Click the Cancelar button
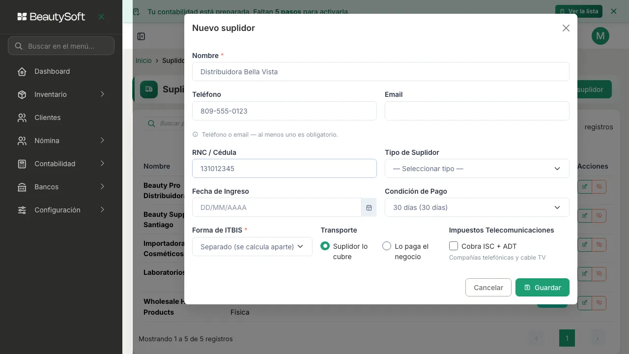 pyautogui.click(x=488, y=288)
